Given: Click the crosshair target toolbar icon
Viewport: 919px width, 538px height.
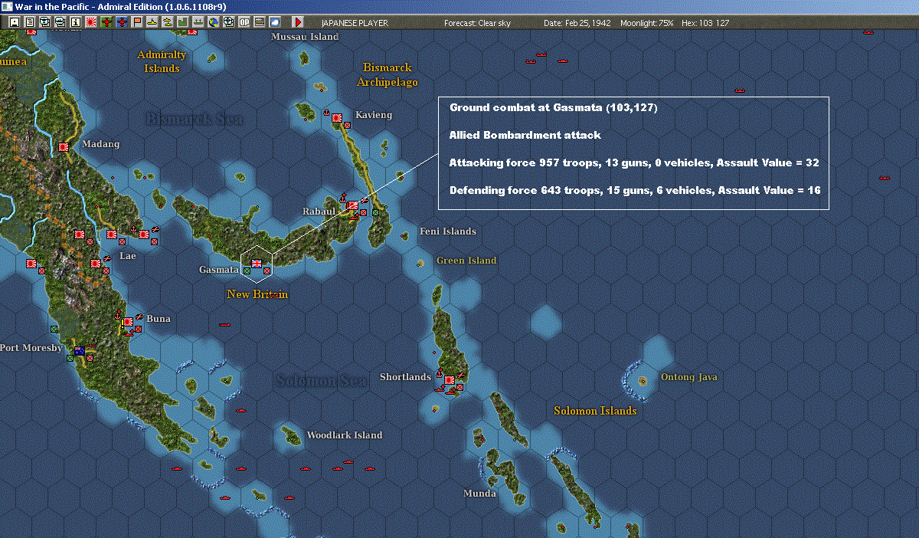Looking at the screenshot, I should [x=229, y=22].
